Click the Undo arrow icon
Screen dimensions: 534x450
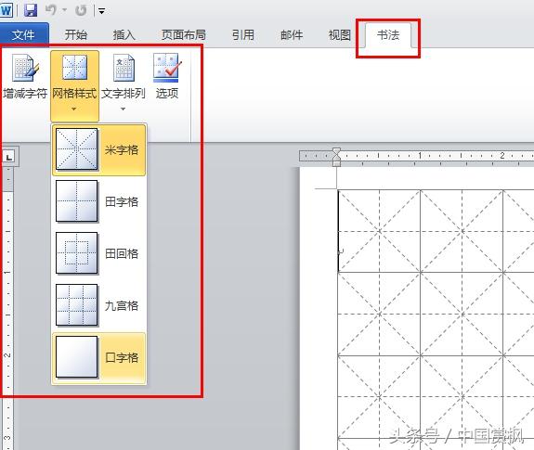[x=51, y=10]
